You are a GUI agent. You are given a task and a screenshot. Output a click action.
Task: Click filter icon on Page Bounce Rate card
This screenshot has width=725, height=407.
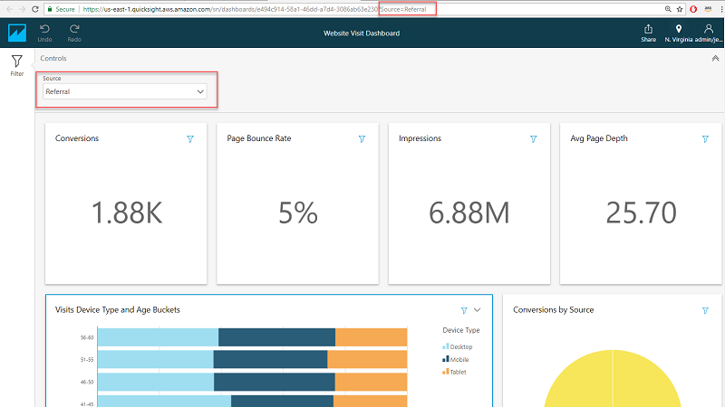[x=362, y=139]
